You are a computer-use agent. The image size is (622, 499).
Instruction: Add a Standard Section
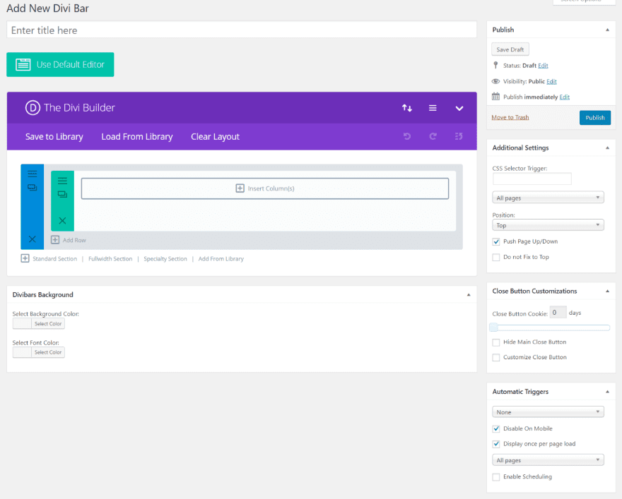click(54, 258)
